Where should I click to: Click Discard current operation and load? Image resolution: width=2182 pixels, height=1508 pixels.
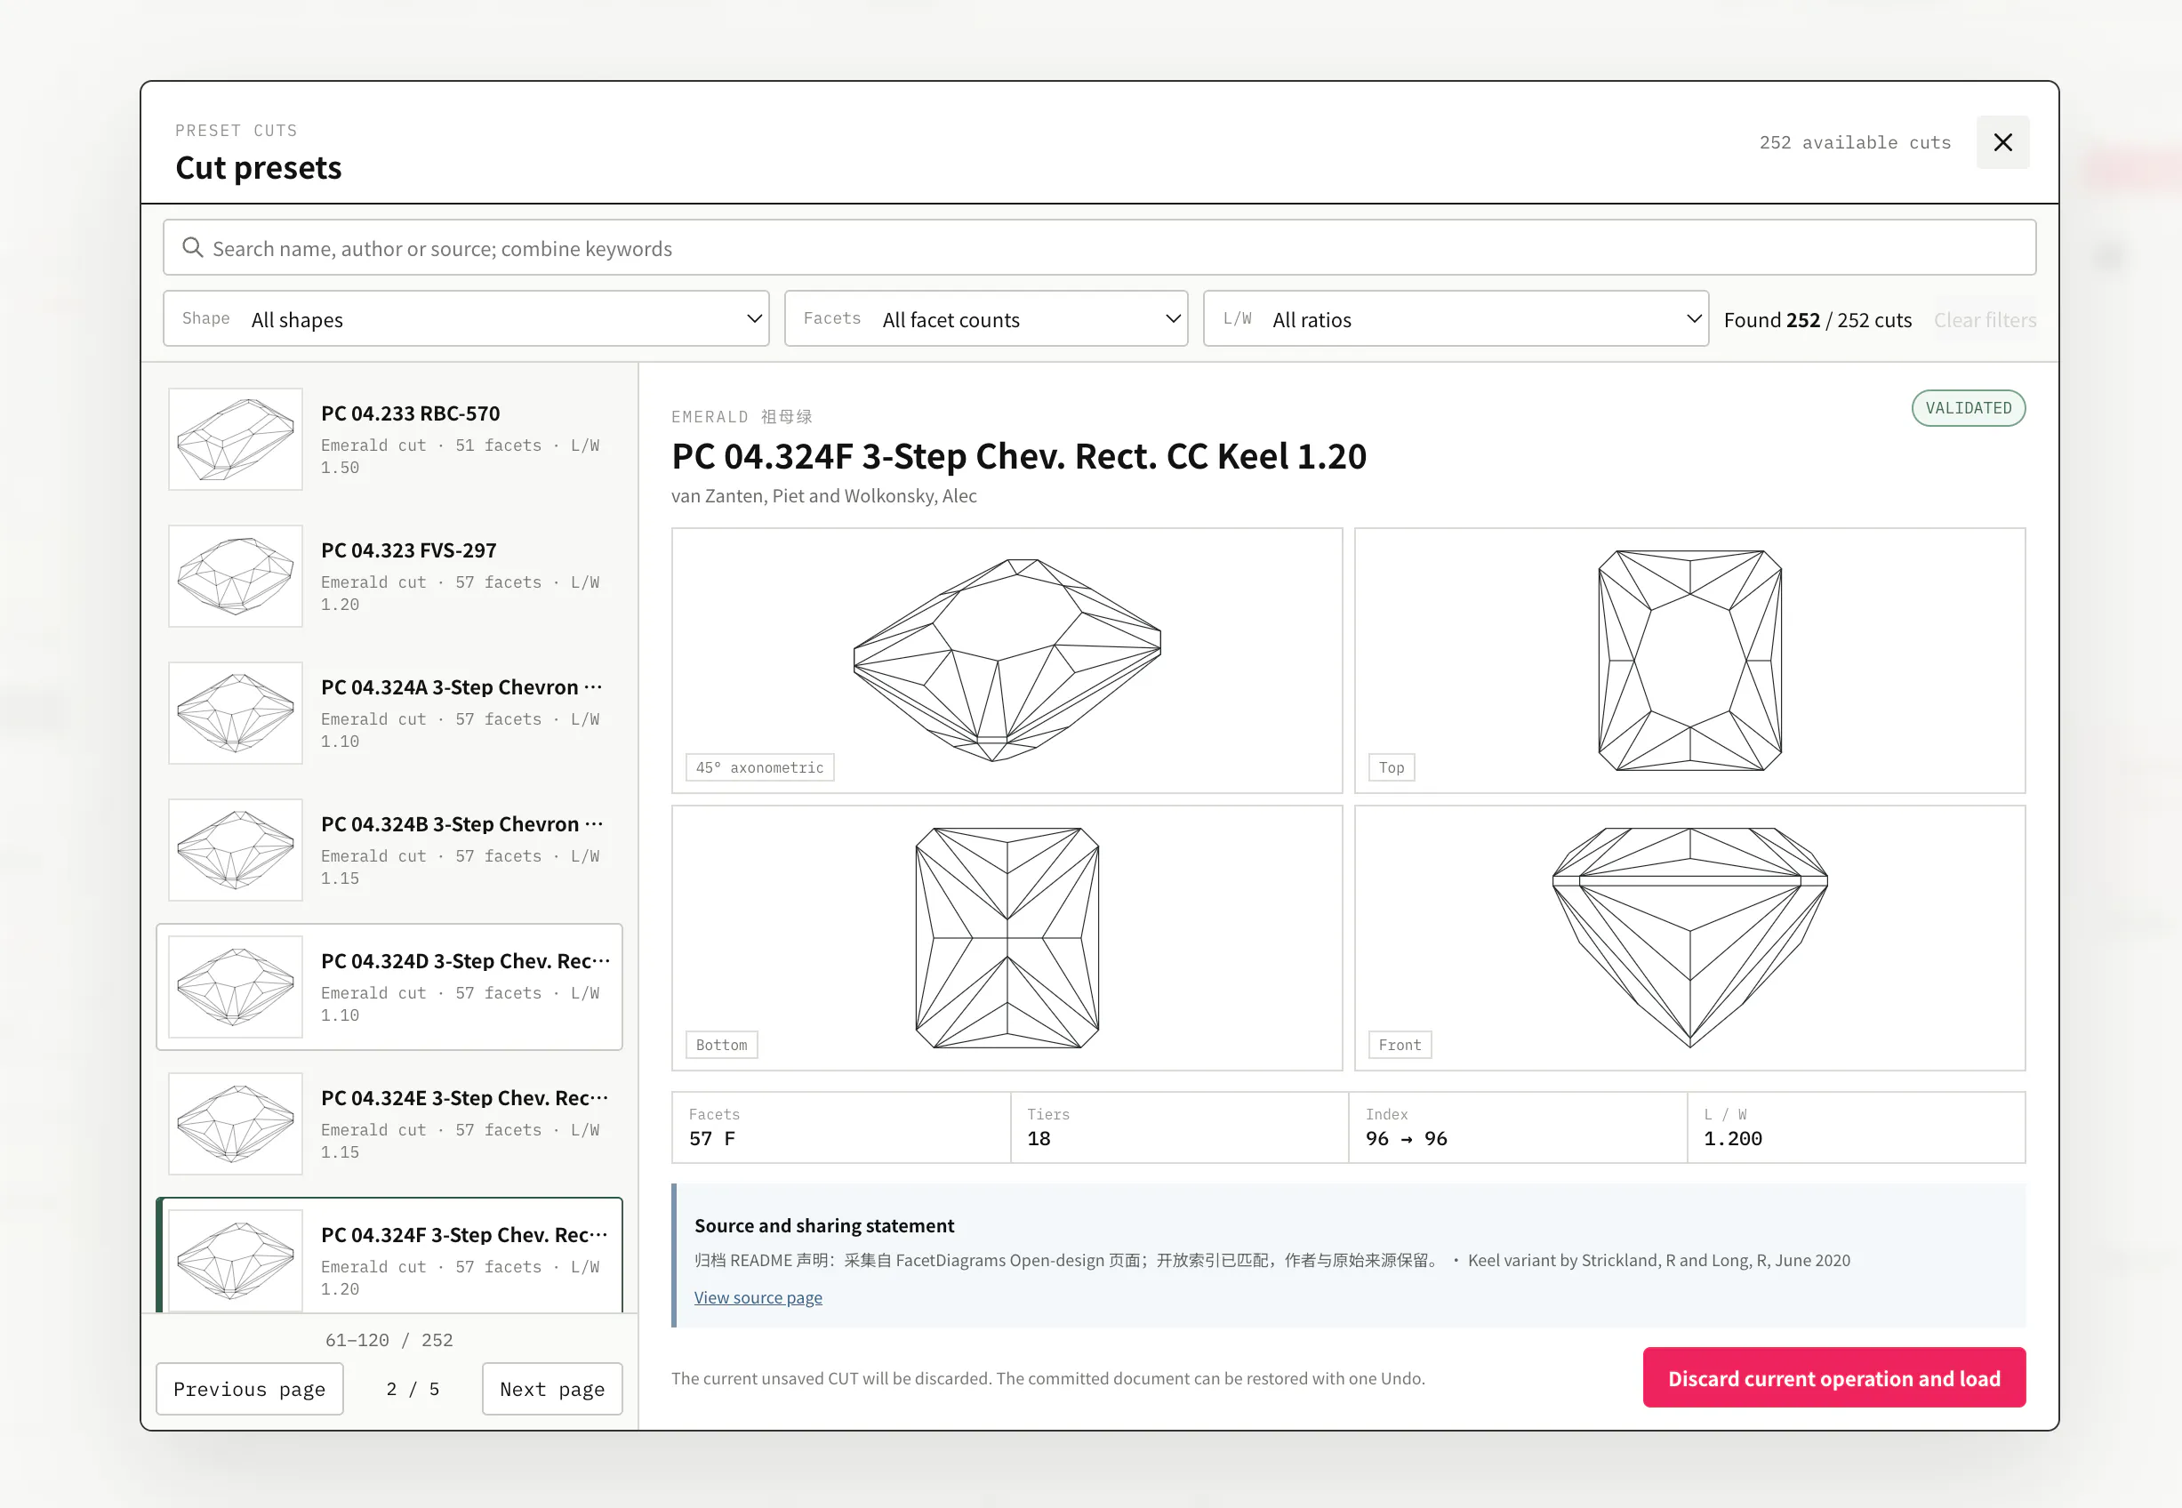click(x=1834, y=1377)
